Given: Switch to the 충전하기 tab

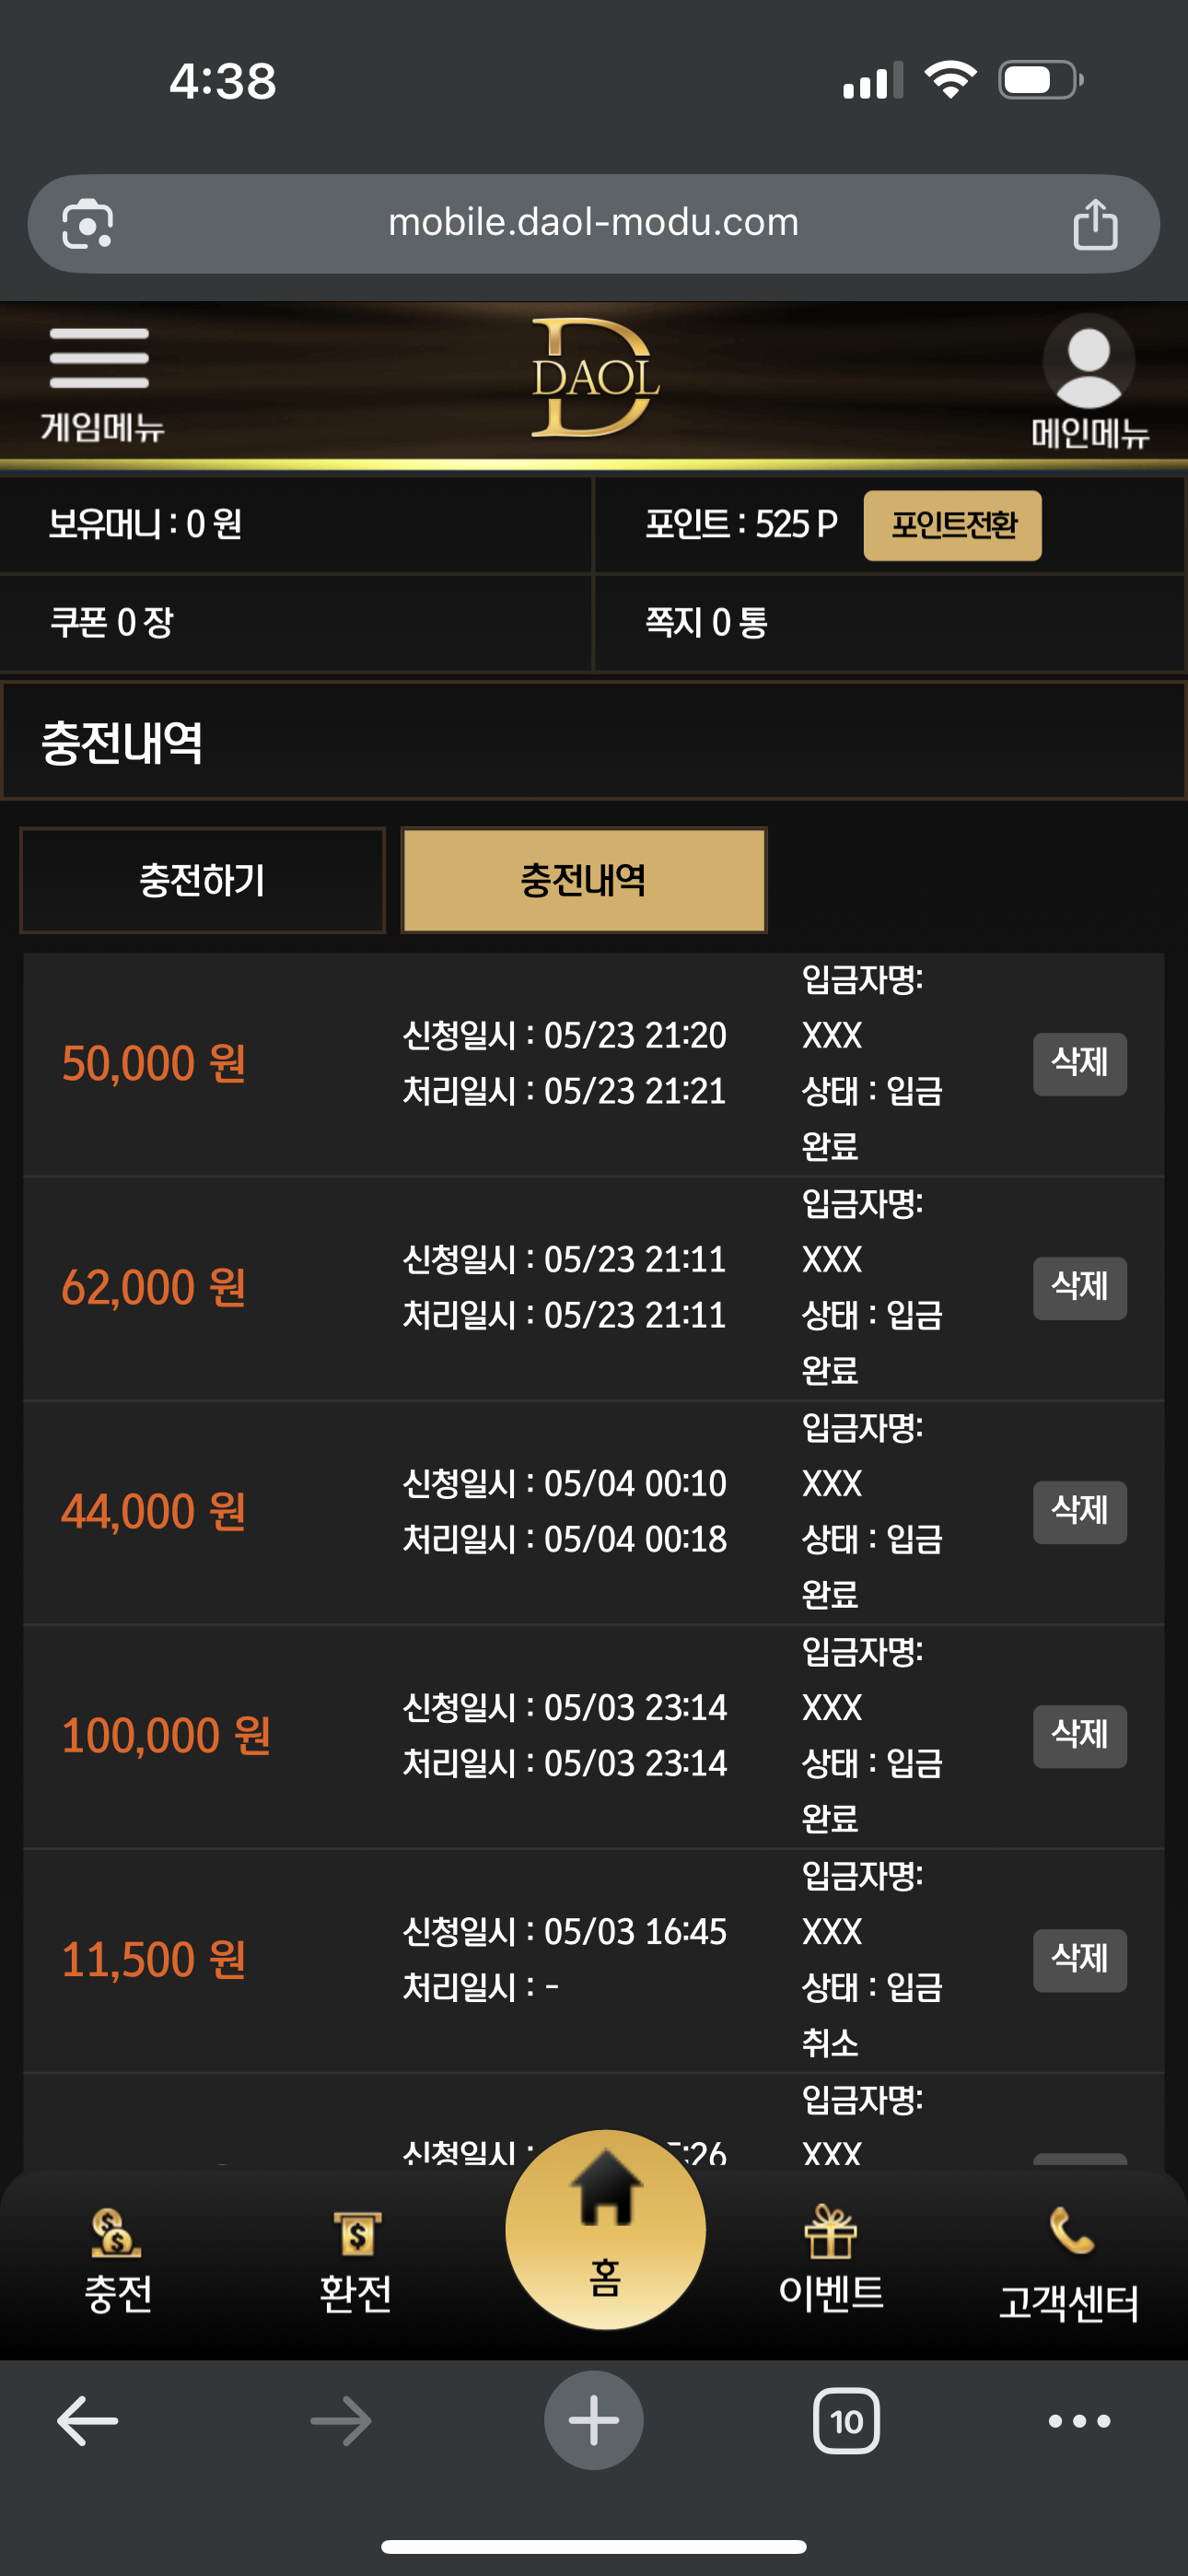Looking at the screenshot, I should (202, 880).
